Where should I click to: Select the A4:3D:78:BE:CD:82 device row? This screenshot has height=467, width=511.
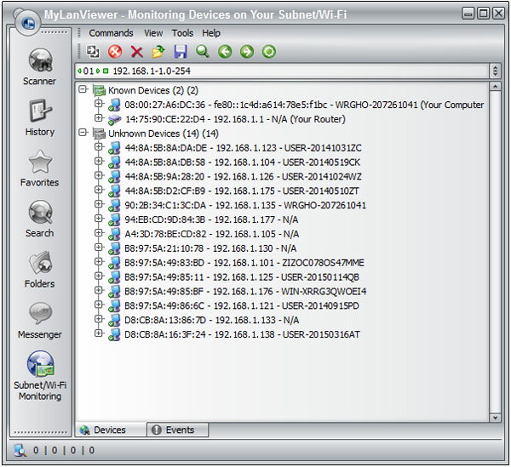point(212,234)
